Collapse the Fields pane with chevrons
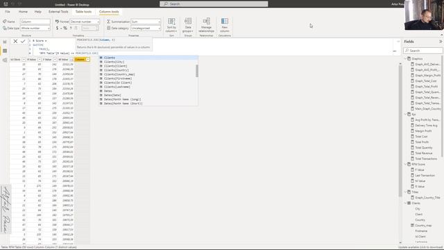444x250 pixels. click(441, 42)
